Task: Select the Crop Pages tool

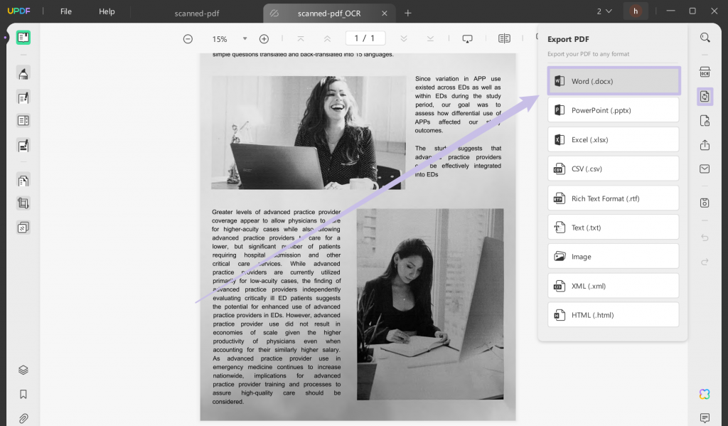Action: [23, 203]
